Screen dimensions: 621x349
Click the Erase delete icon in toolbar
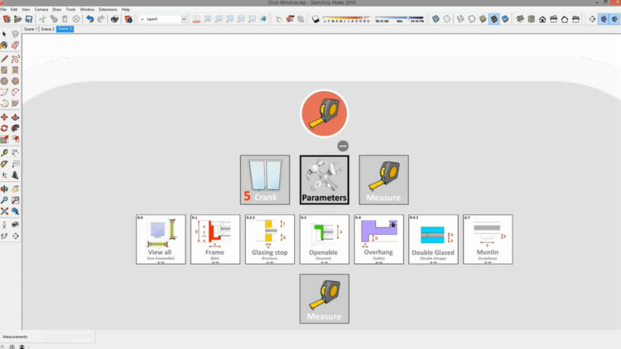click(x=76, y=19)
